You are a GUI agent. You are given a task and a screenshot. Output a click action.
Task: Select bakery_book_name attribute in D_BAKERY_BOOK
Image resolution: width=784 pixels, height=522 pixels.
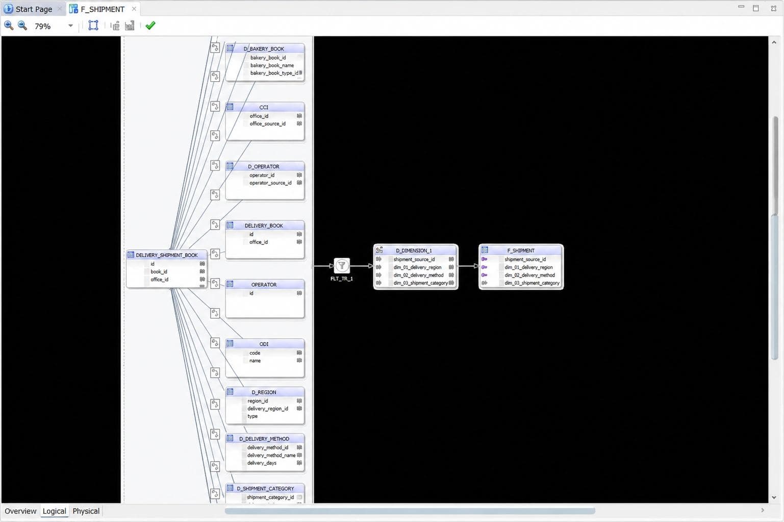[x=272, y=65]
